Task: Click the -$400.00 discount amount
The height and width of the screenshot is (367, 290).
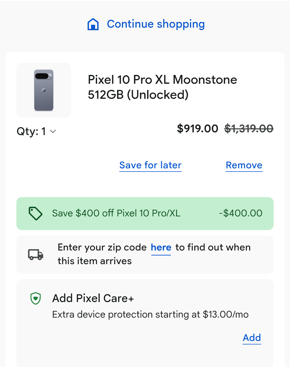Action: tap(241, 213)
